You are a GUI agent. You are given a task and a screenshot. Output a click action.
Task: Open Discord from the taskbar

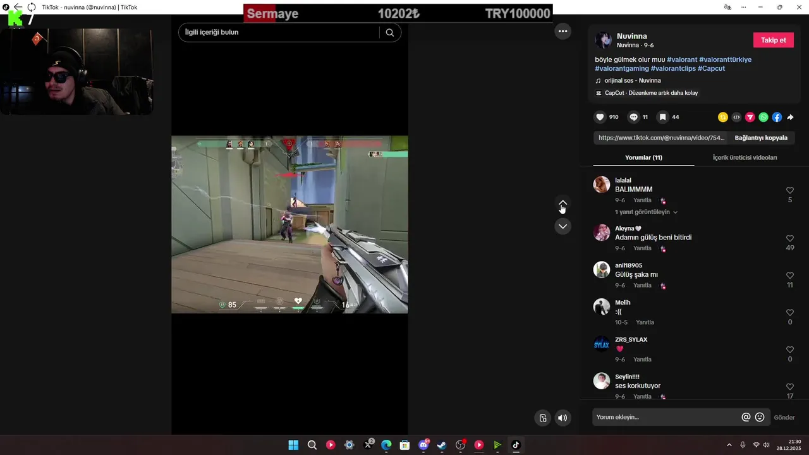(x=423, y=445)
